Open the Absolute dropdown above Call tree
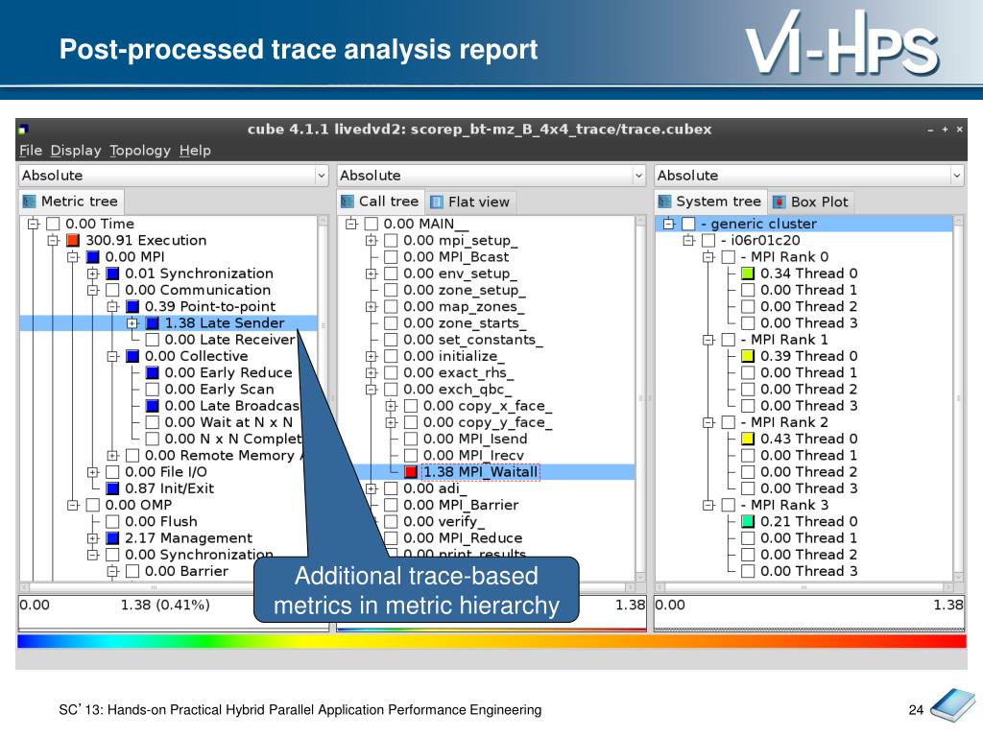 (491, 176)
